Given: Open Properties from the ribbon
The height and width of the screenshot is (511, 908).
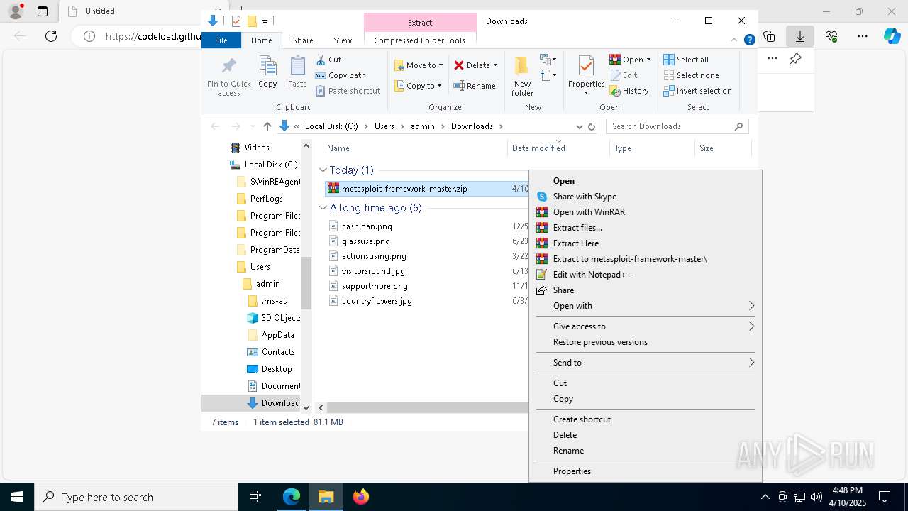Looking at the screenshot, I should [x=586, y=76].
